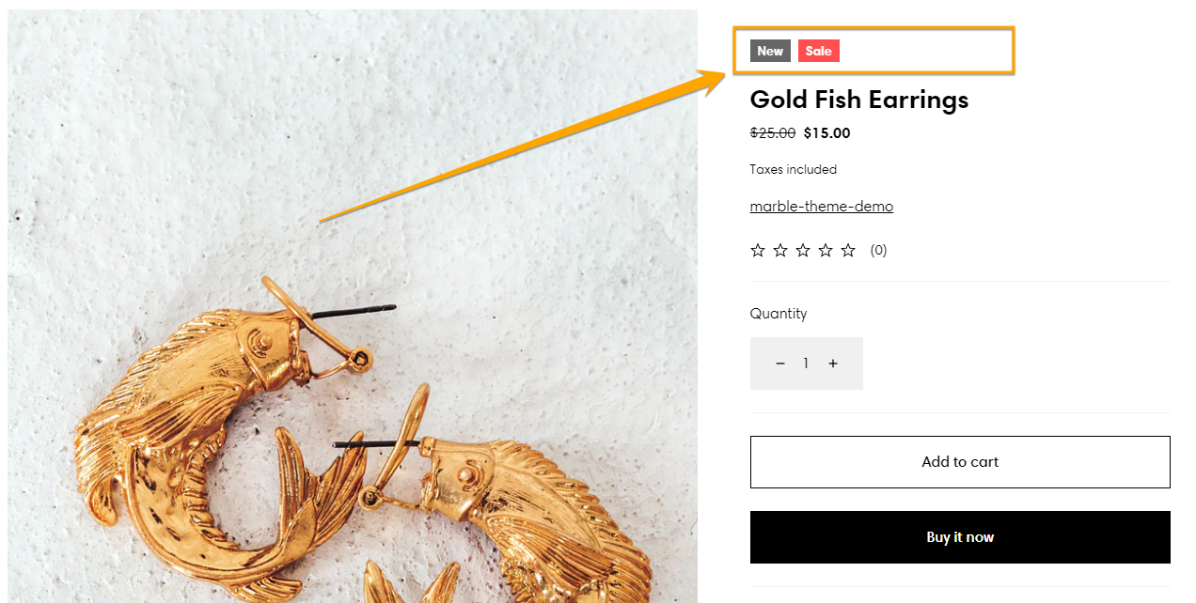Click the fourth rating star
Screen dimensions: 1196x603
click(x=826, y=250)
